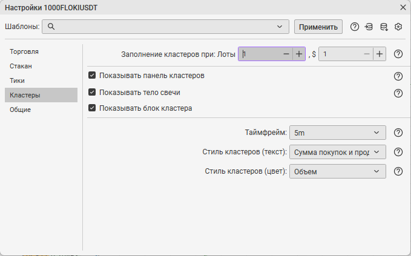The width and height of the screenshot is (411, 256).
Task: Click help icon beside Таймфрейм dropdown
Action: point(398,133)
